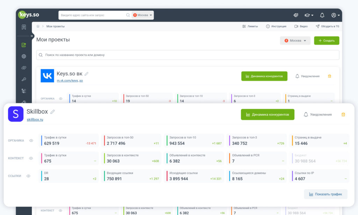Click the keys.so logo

[29, 15]
